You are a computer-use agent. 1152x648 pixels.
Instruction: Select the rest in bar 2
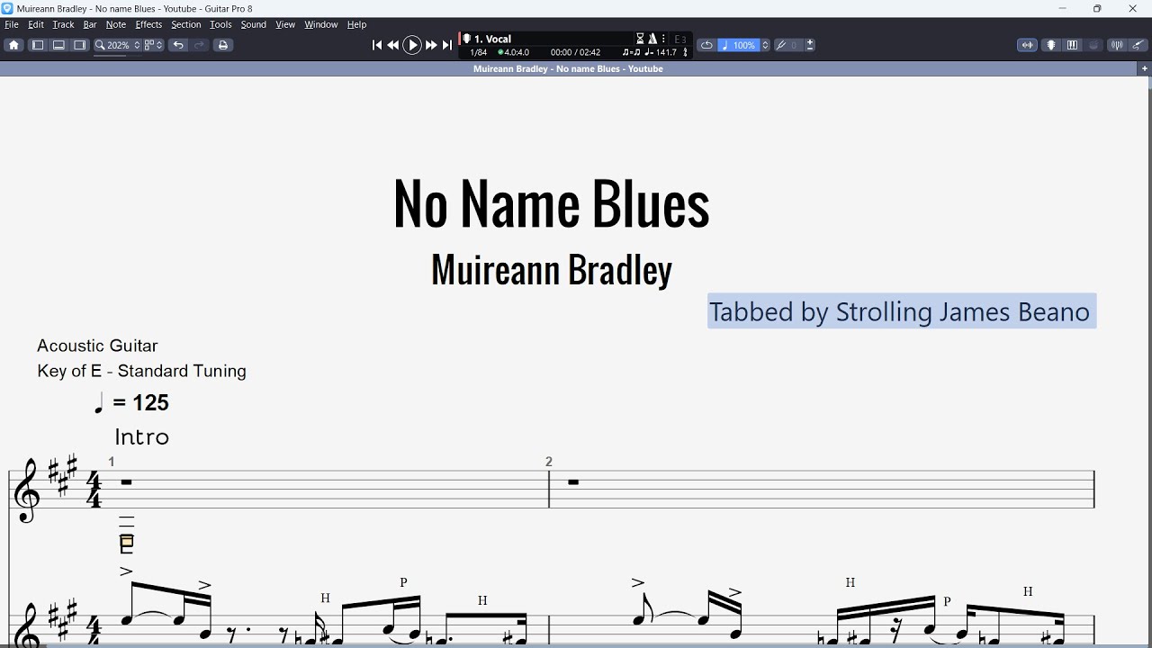point(573,482)
